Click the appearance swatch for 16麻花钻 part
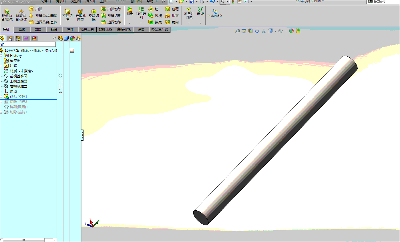The width and height of the screenshot is (400, 242). click(72, 50)
